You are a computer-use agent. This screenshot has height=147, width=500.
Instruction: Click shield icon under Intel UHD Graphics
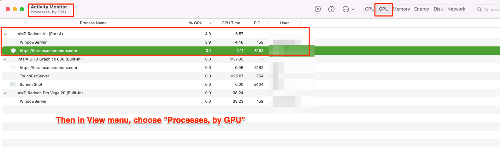13,68
